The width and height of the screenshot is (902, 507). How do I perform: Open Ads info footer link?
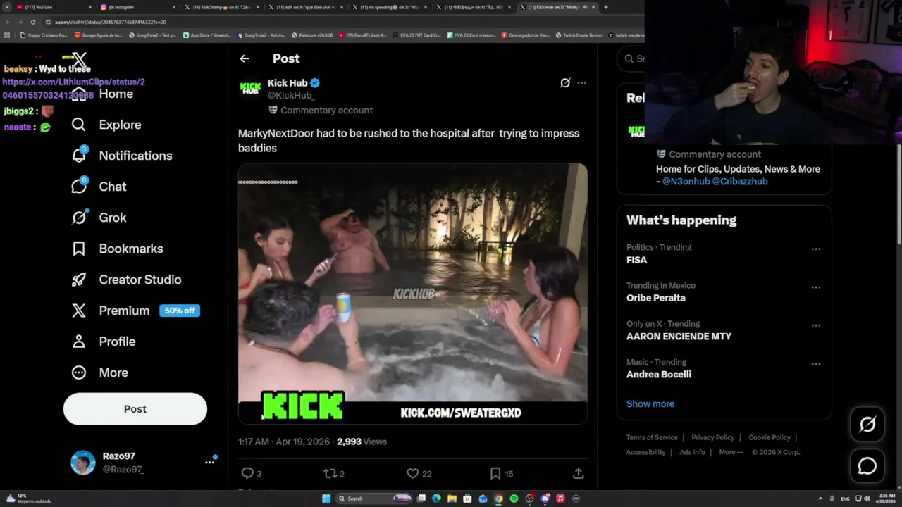pyautogui.click(x=692, y=452)
